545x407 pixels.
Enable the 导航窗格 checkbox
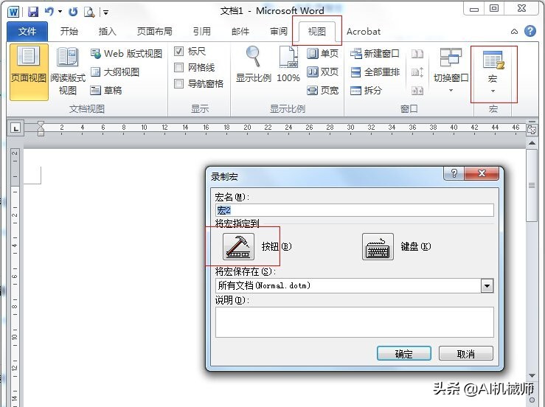(x=178, y=84)
